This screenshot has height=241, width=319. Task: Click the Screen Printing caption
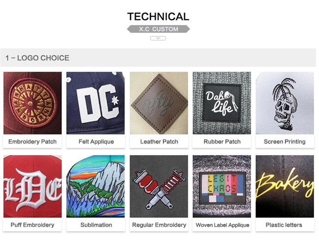(285, 142)
